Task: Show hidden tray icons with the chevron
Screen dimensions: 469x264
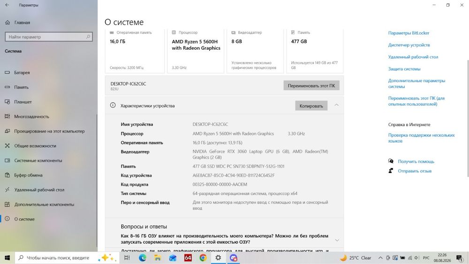Action: point(380,258)
